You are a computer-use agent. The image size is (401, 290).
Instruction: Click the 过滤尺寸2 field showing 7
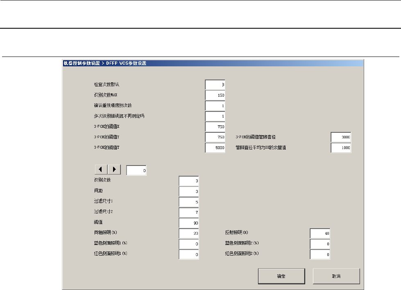(189, 212)
